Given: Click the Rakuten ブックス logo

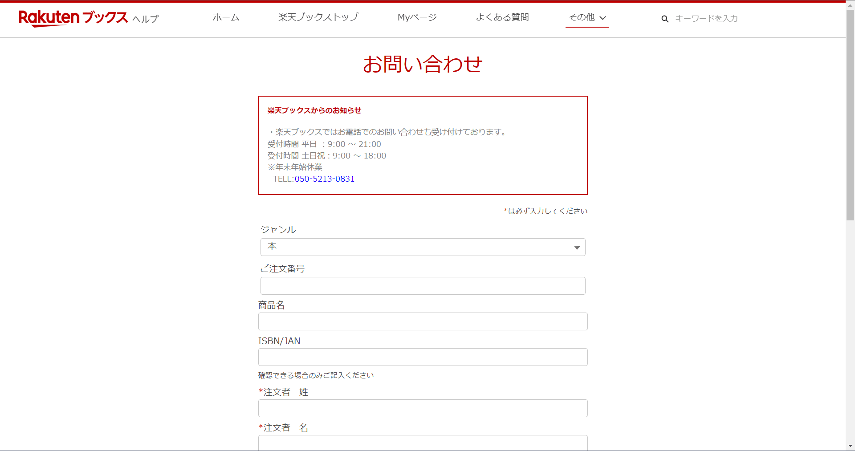Looking at the screenshot, I should pyautogui.click(x=73, y=18).
